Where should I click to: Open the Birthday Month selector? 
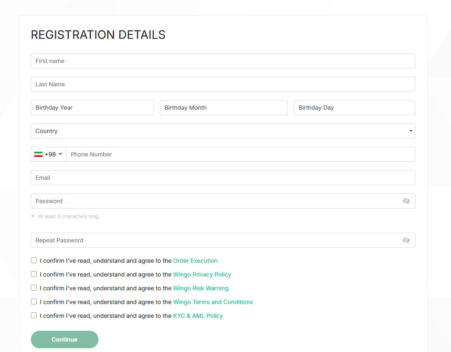224,108
